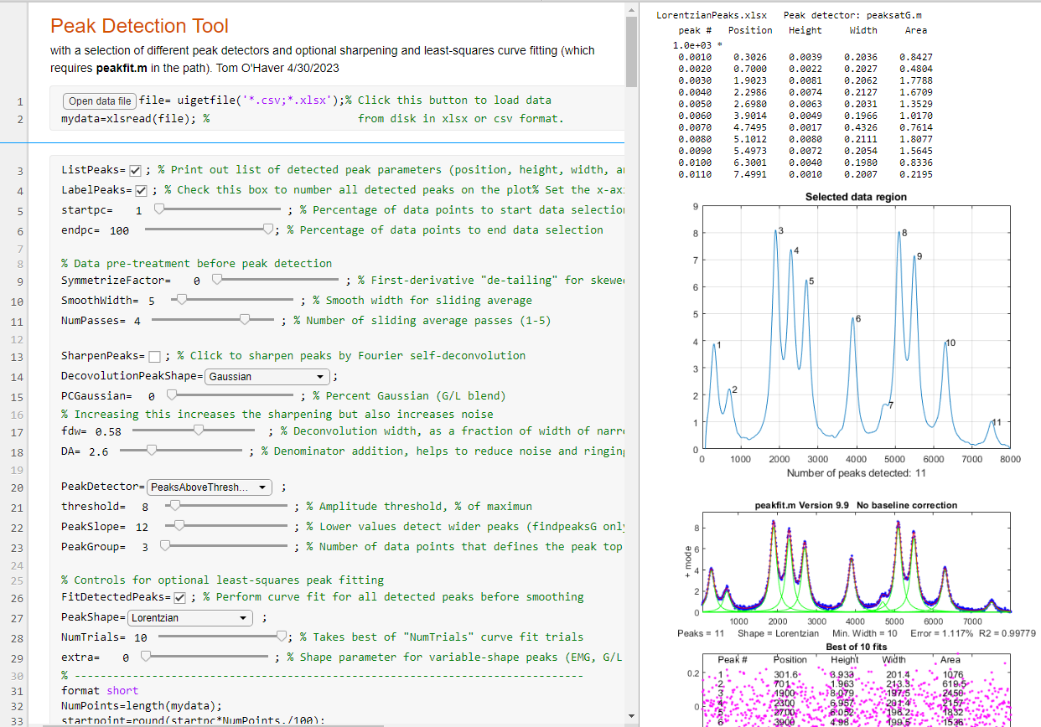Toggle the ListPeaks checkbox

click(136, 171)
